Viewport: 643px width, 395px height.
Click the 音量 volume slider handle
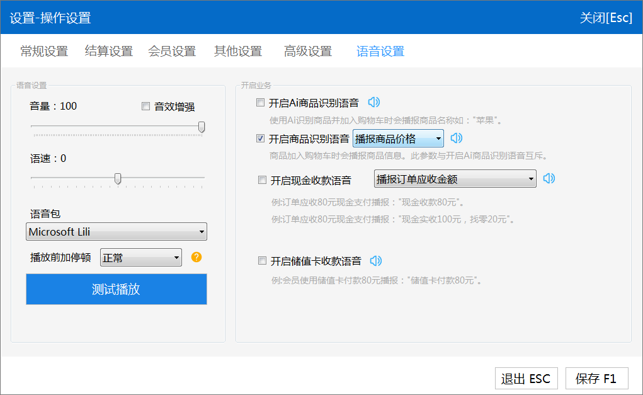(x=202, y=127)
